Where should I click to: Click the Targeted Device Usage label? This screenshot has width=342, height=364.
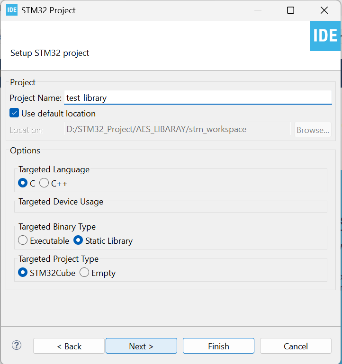(61, 202)
